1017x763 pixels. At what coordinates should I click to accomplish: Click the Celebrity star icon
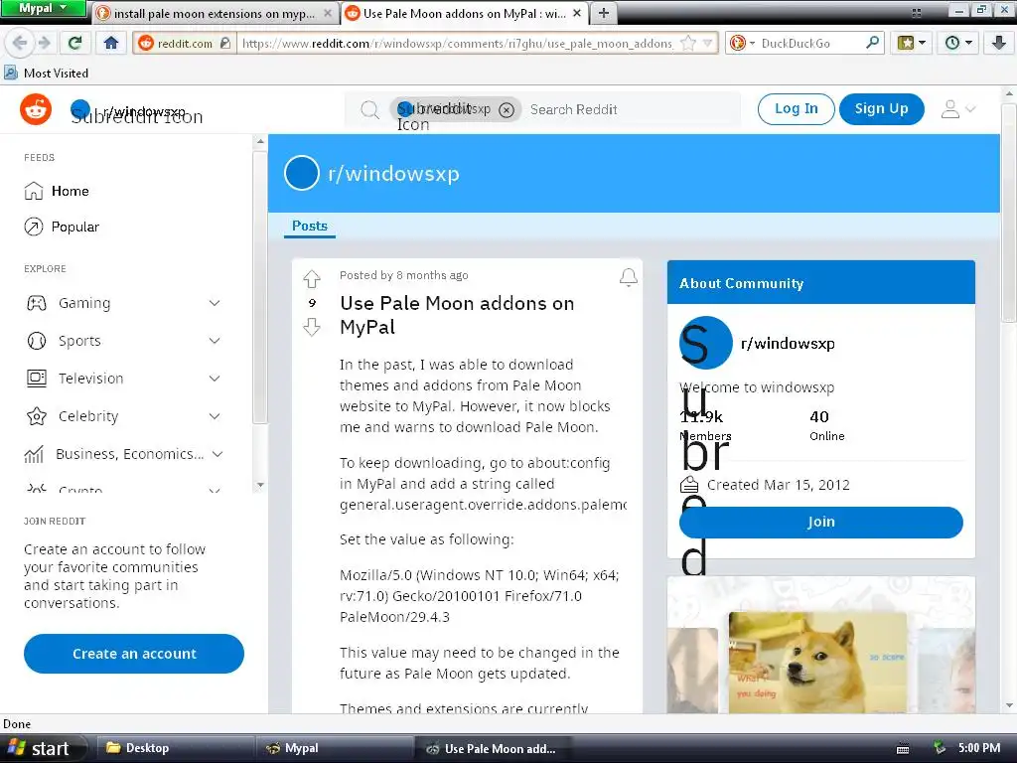tap(37, 416)
